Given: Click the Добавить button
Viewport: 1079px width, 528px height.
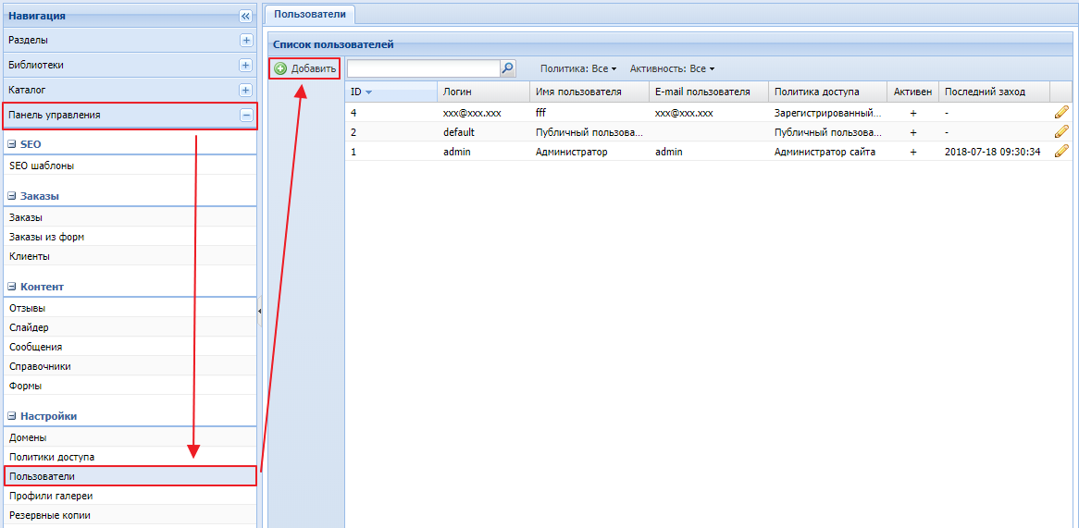Looking at the screenshot, I should click(x=305, y=68).
